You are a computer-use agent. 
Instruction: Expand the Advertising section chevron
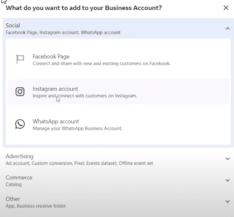[x=227, y=159]
